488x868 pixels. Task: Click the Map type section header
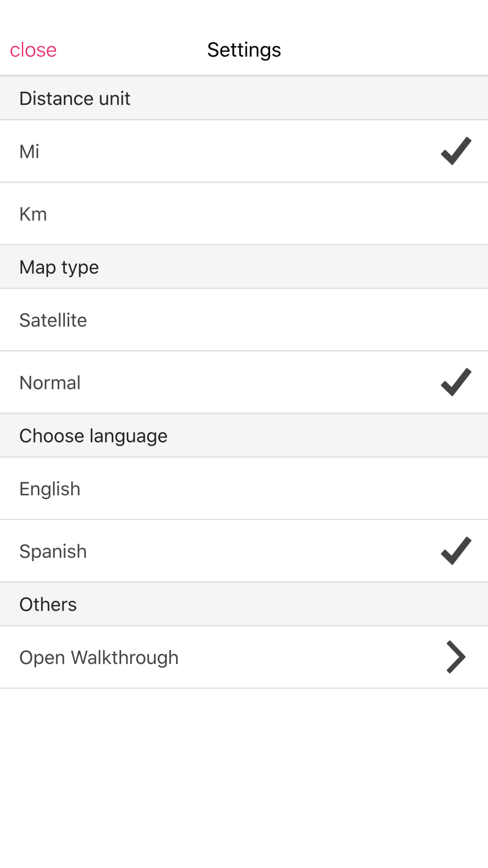click(59, 267)
